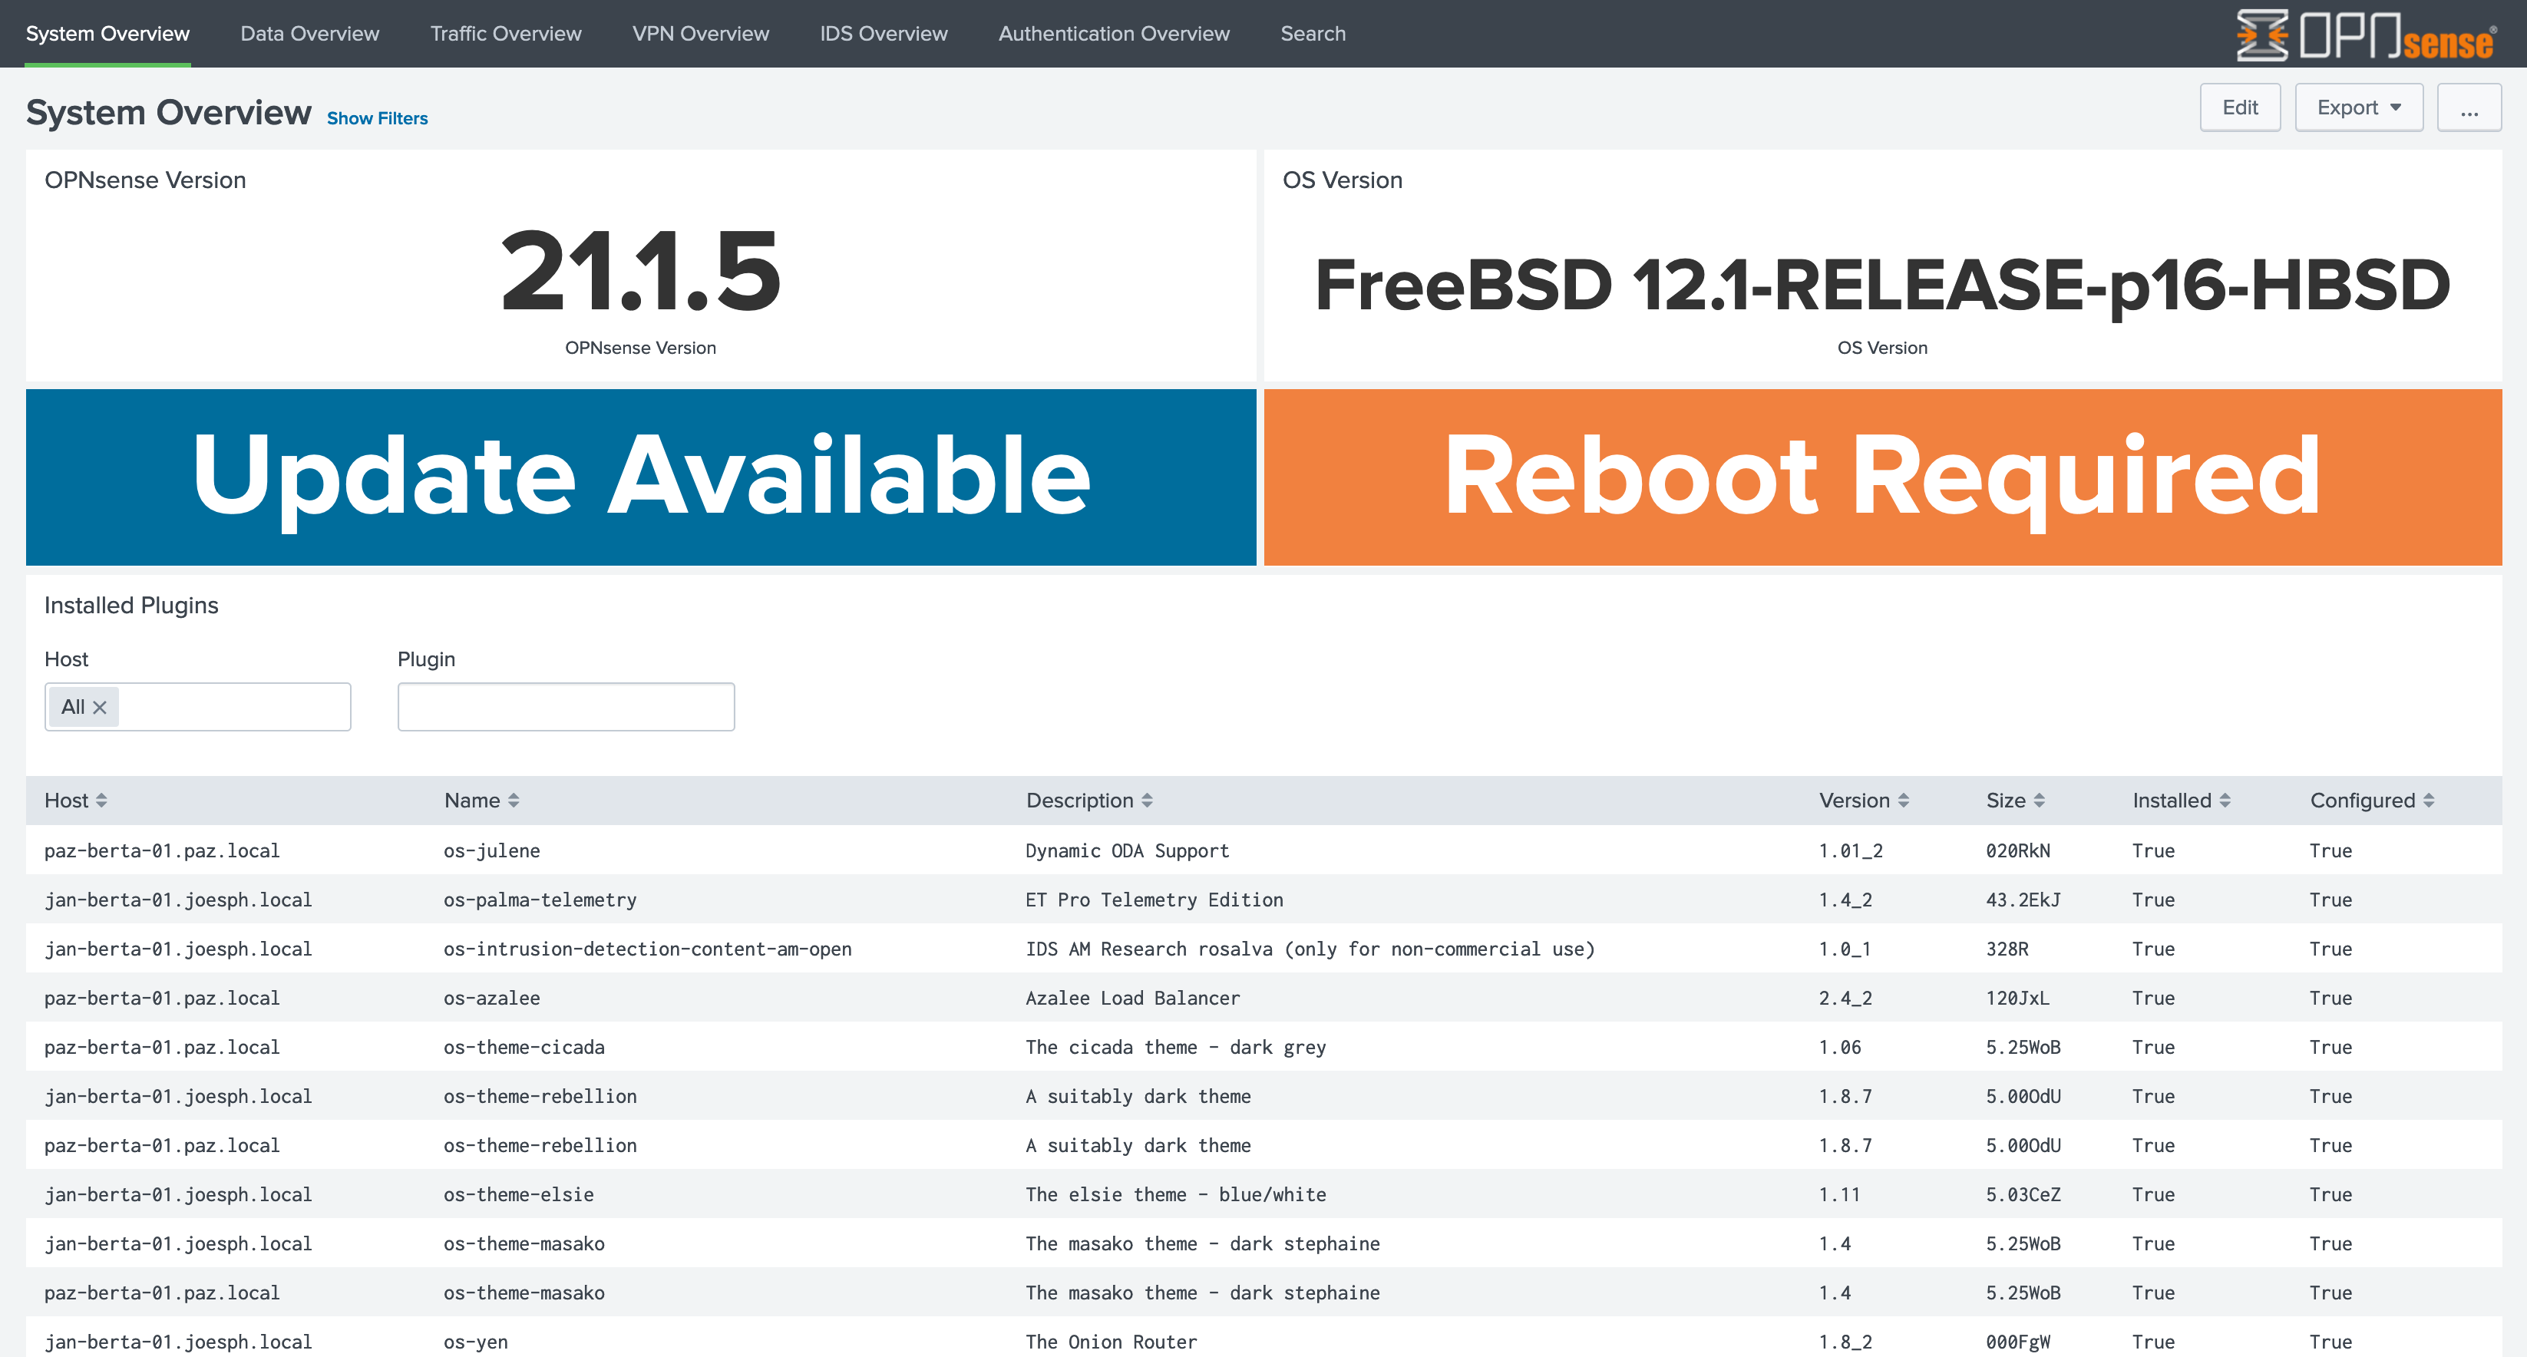Screen dimensions: 2527x1357
Task: Click the Update Available panel
Action: (x=641, y=477)
